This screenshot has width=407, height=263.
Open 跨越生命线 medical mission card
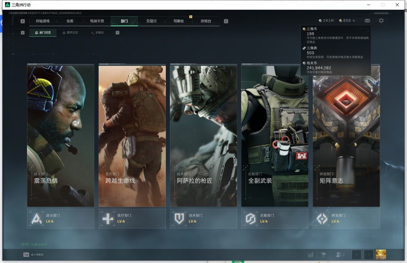(x=132, y=136)
